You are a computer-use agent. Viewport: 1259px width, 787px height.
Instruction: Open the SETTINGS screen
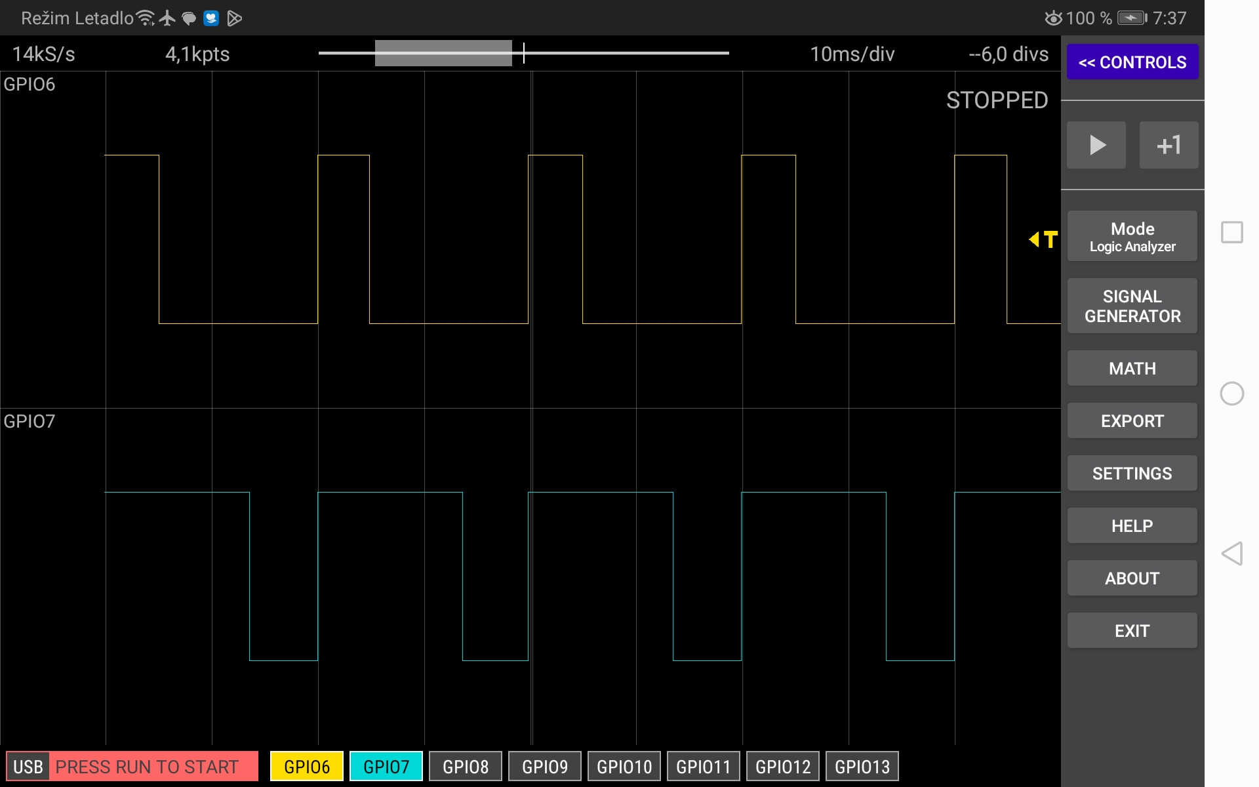pyautogui.click(x=1132, y=473)
